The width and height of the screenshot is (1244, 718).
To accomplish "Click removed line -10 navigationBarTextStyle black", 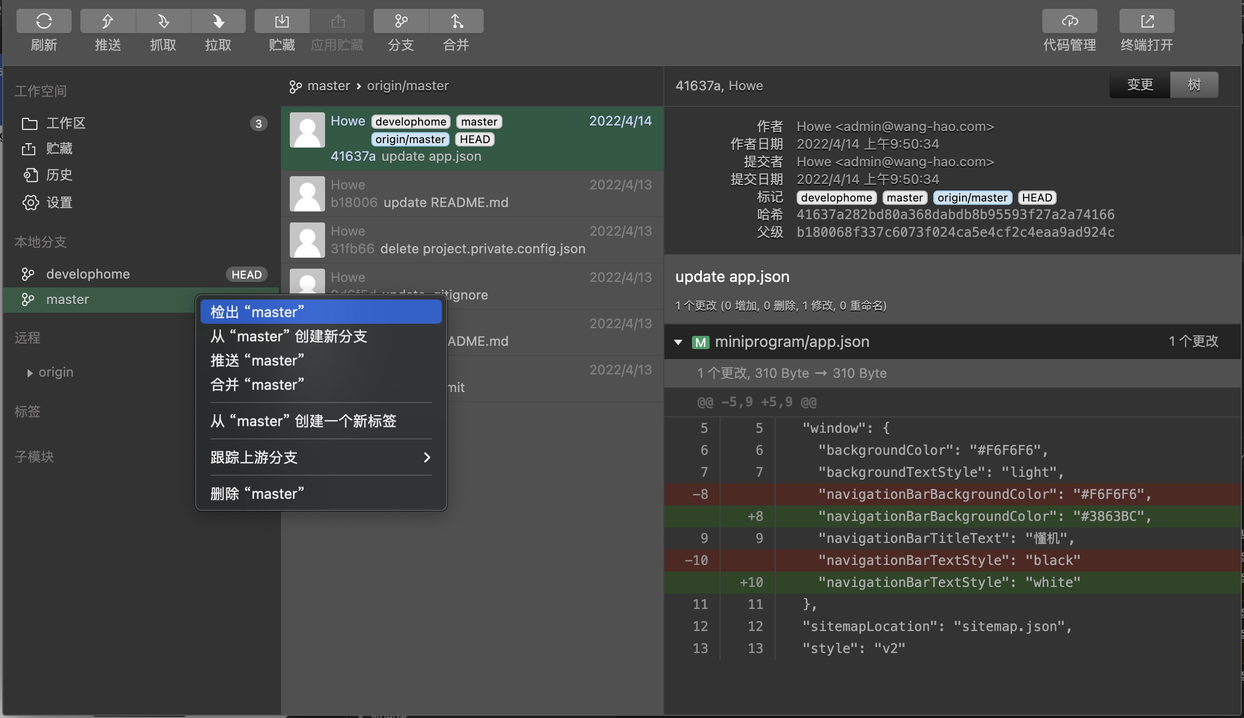I will tap(953, 561).
